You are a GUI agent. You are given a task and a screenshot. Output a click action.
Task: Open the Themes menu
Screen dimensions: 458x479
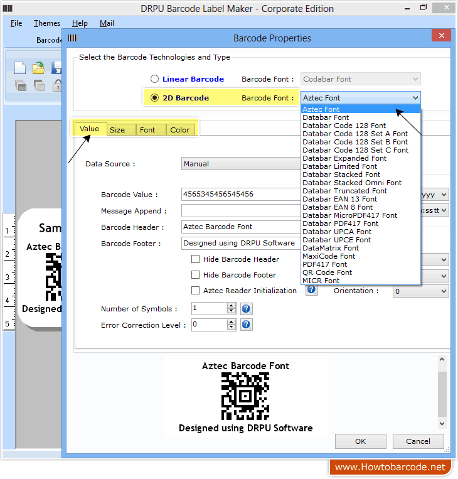pos(47,23)
